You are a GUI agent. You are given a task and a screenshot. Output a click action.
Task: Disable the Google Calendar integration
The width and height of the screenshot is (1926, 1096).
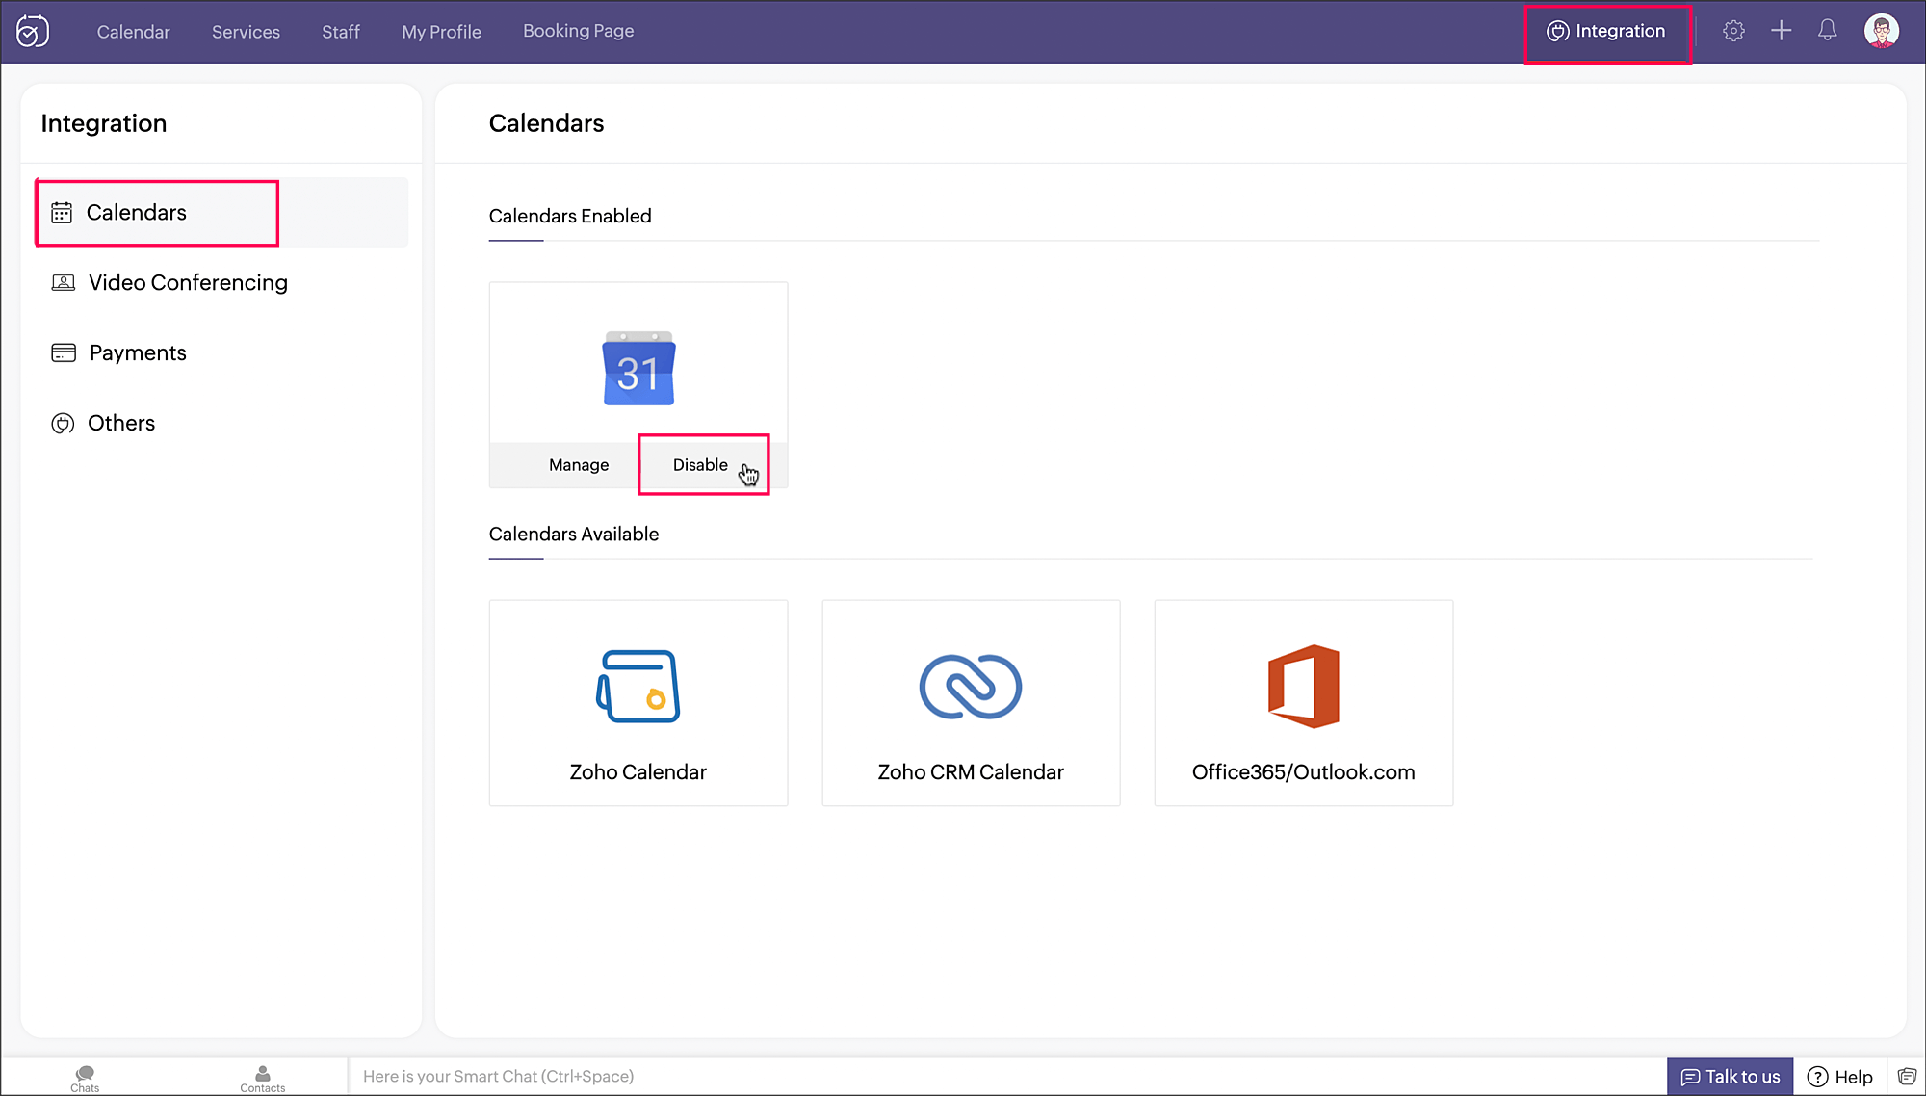(x=701, y=465)
